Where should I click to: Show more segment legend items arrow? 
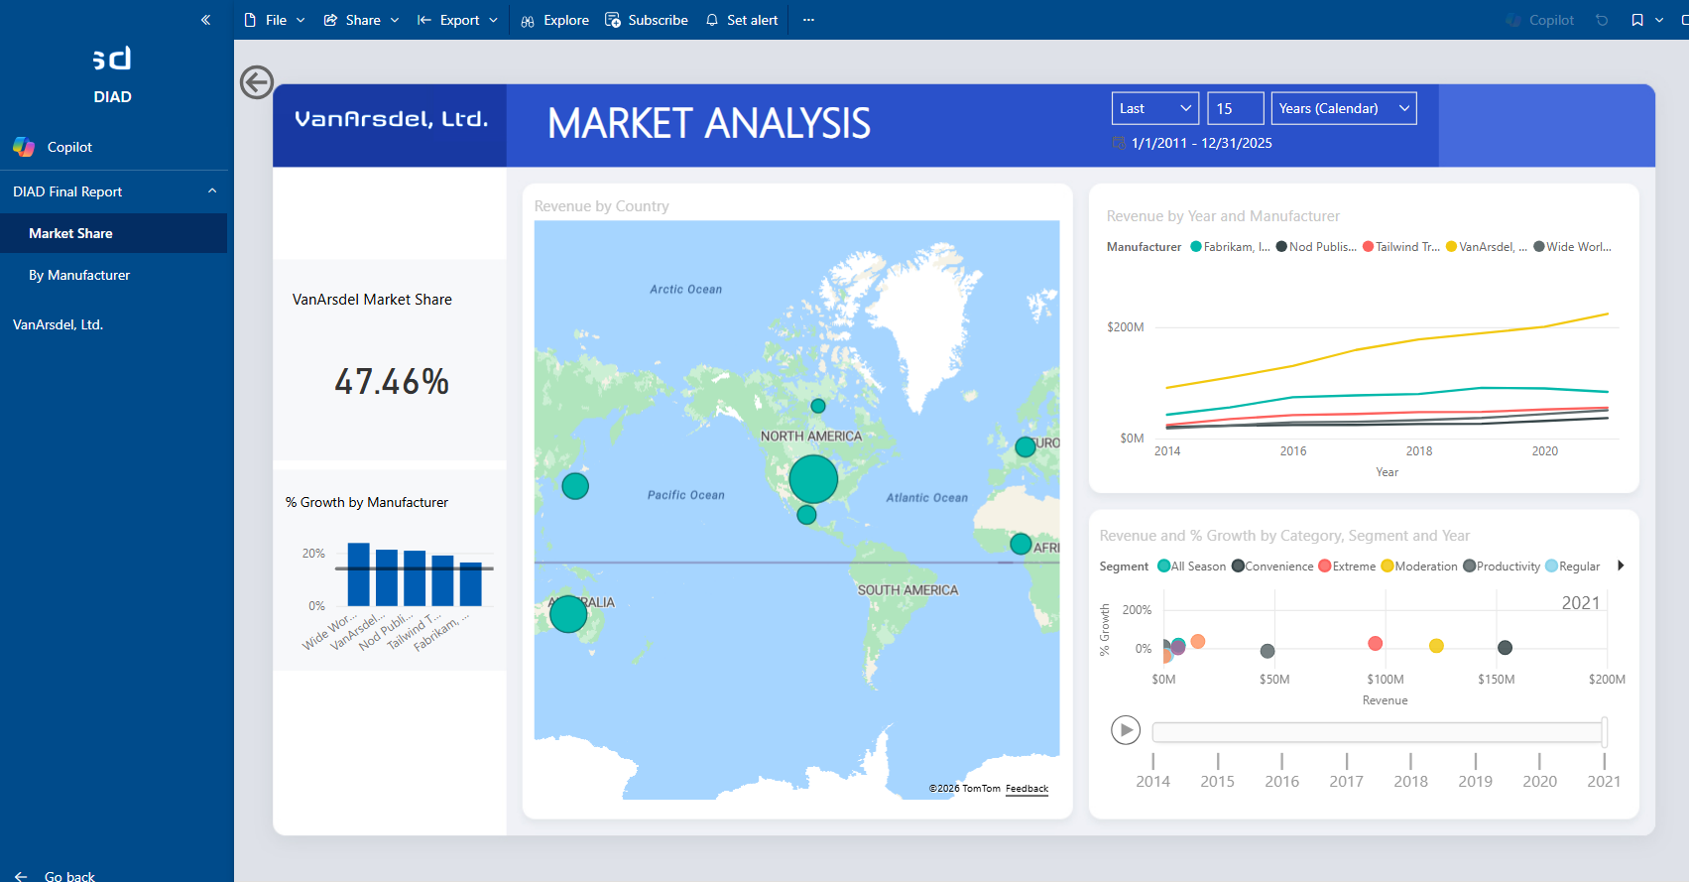point(1621,566)
